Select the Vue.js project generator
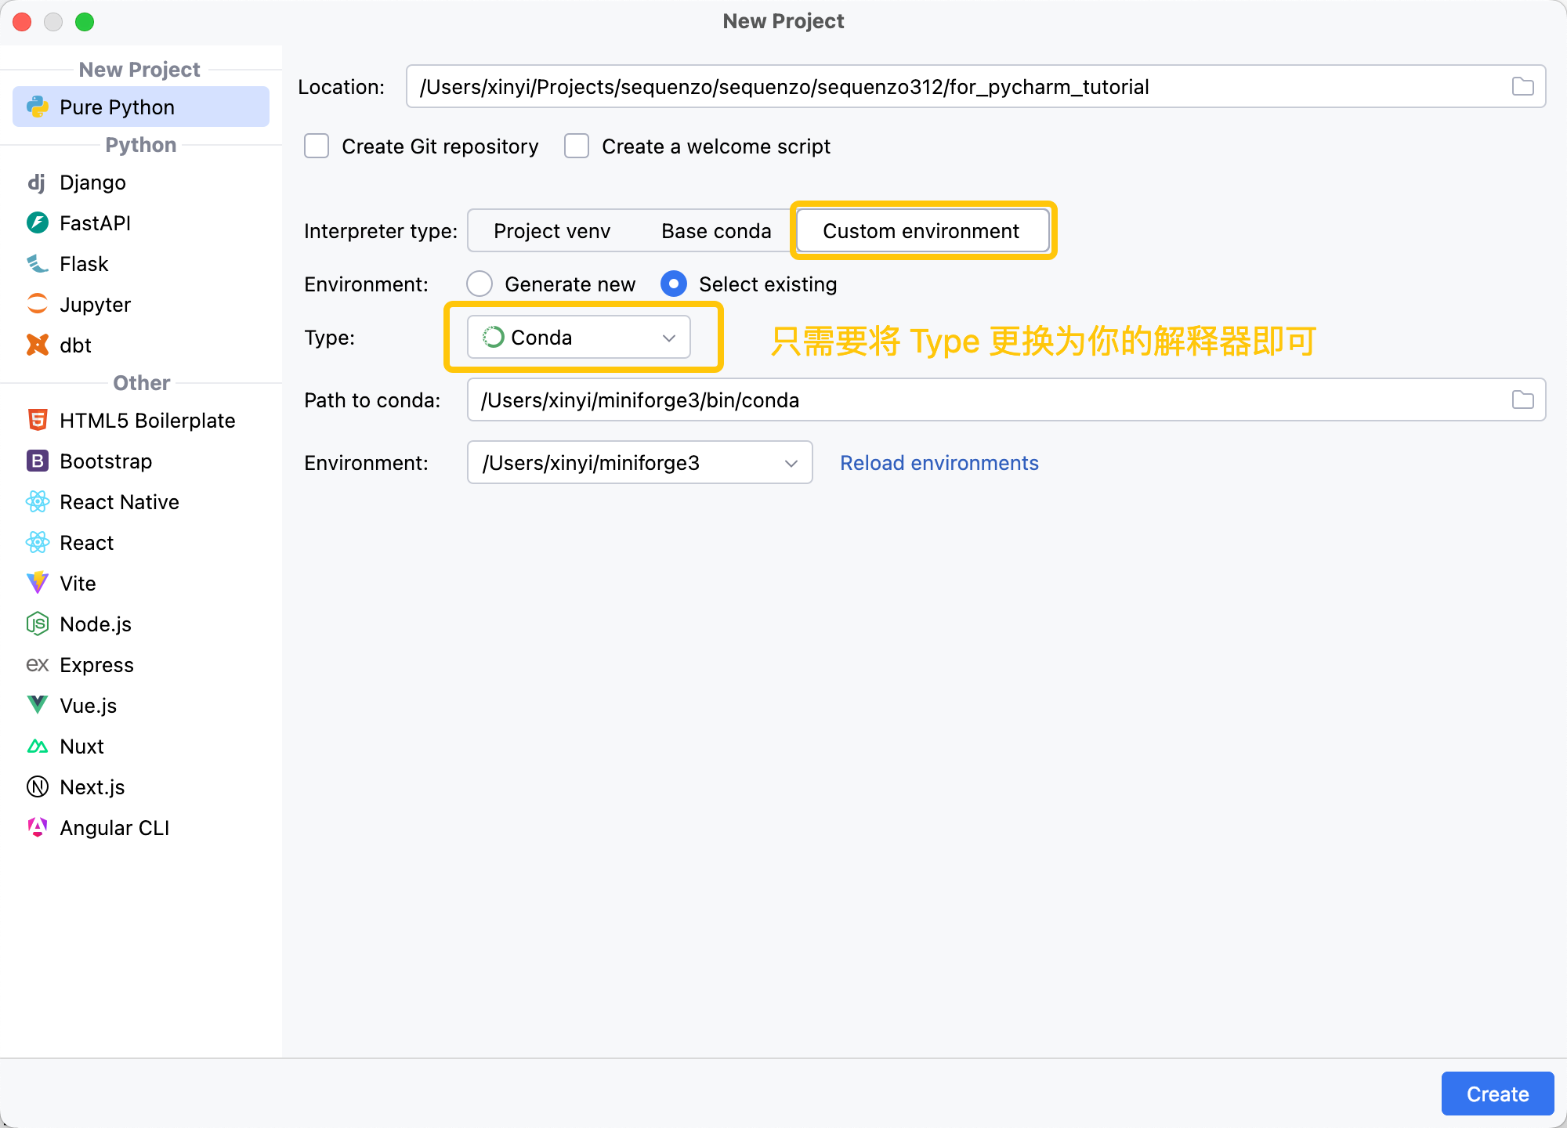 pyautogui.click(x=89, y=705)
